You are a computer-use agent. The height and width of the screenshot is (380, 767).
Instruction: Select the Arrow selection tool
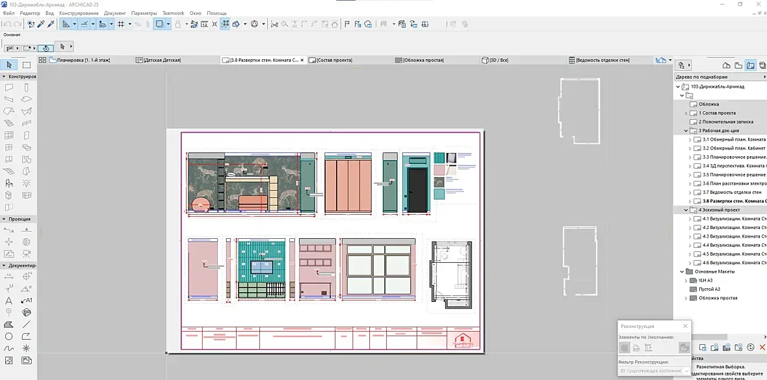tap(9, 65)
